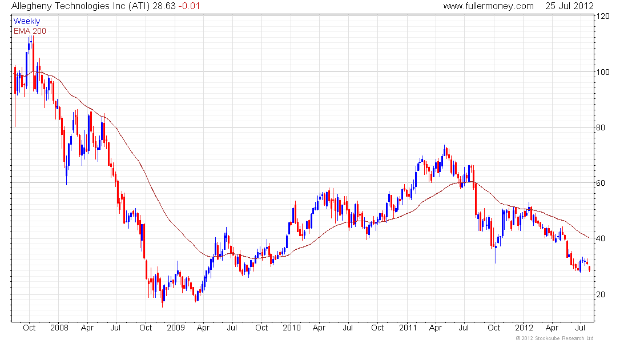628x343 pixels.
Task: Click the last price 28.63
Action: point(164,6)
